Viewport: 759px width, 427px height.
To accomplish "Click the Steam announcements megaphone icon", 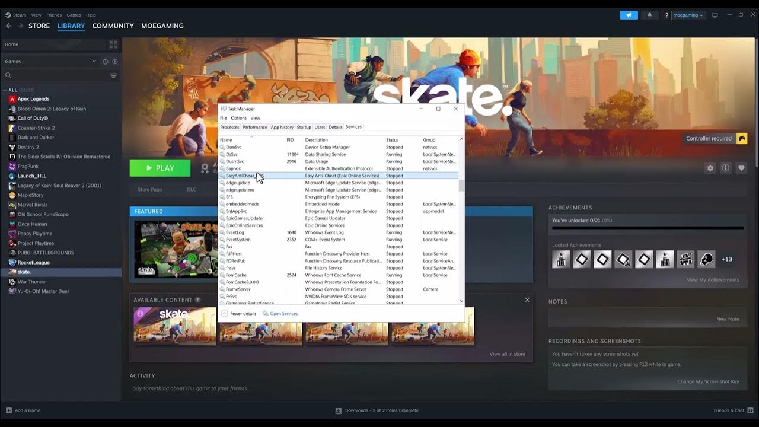I will coord(629,15).
